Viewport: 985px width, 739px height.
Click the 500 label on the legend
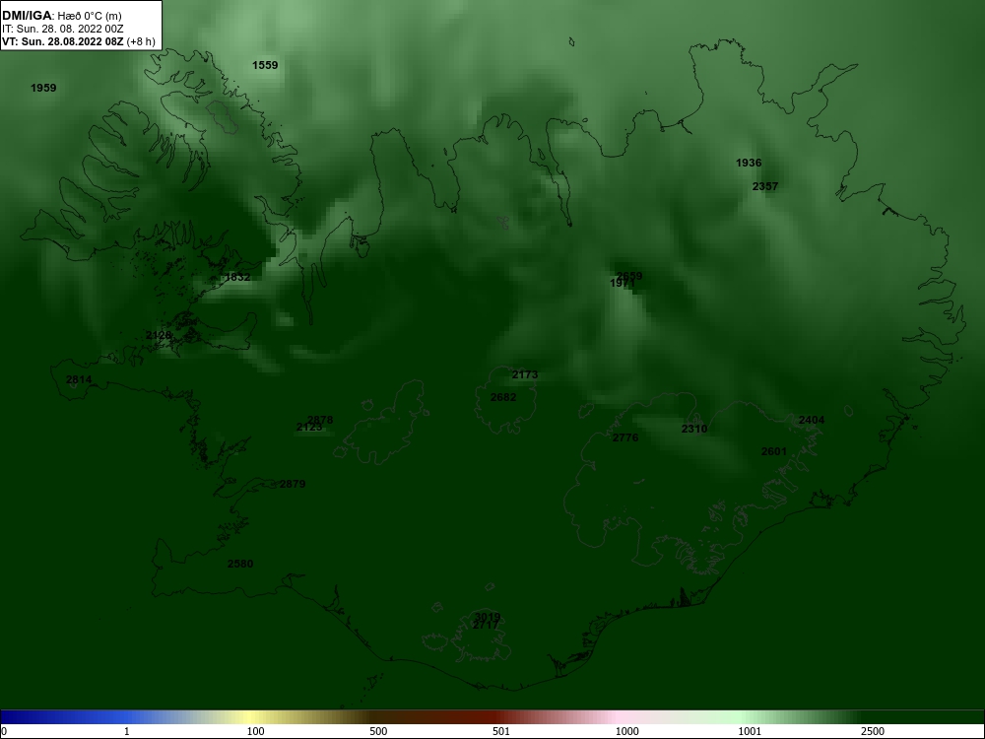378,731
